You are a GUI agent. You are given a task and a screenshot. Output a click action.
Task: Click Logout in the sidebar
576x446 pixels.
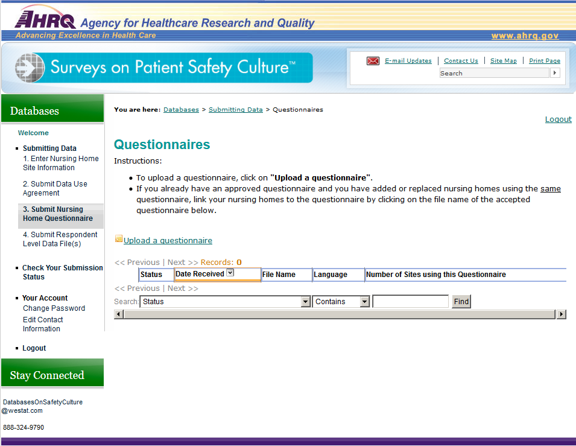34,348
